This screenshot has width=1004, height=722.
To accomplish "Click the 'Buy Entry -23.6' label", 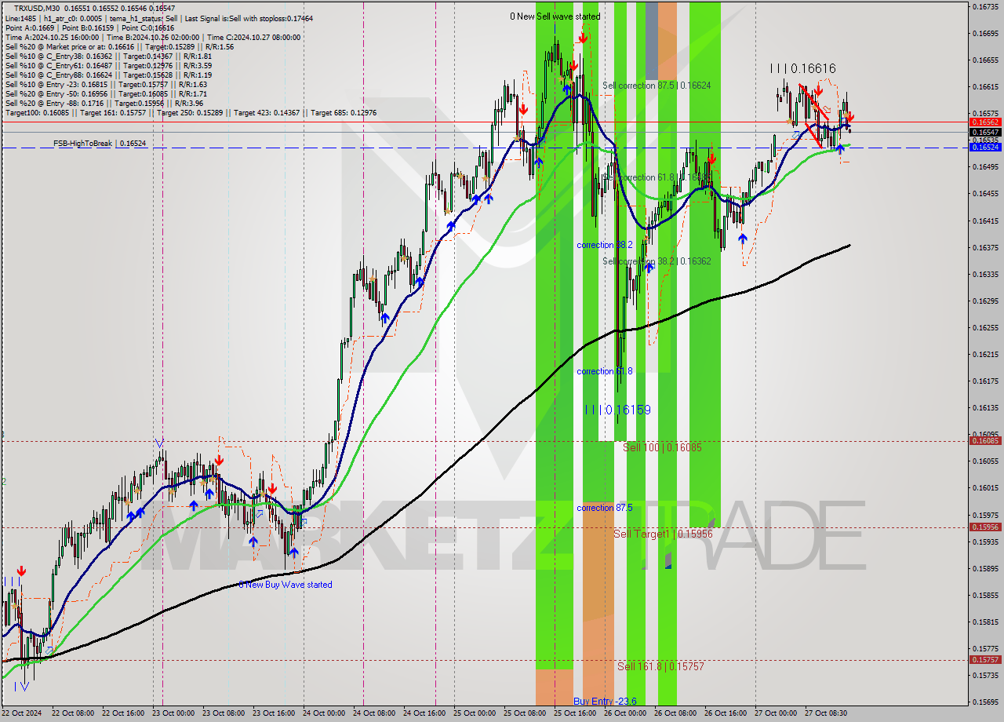I will coord(605,702).
